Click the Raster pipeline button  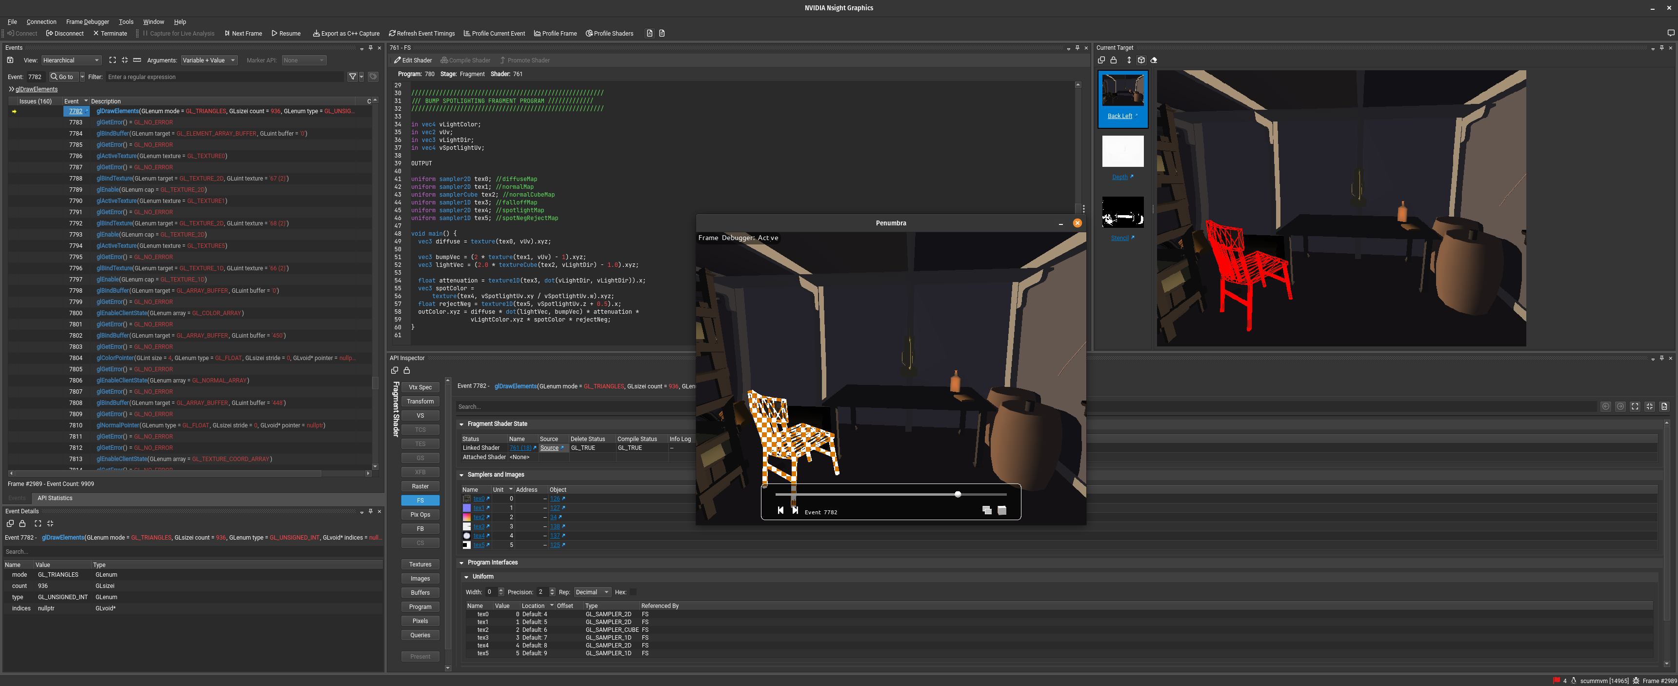(420, 486)
